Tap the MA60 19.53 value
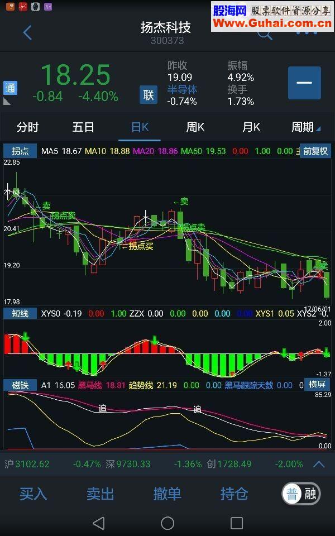The width and height of the screenshot is (335, 536). click(203, 151)
